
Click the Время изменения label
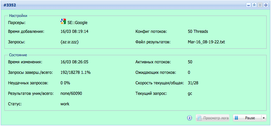[x=25, y=62]
